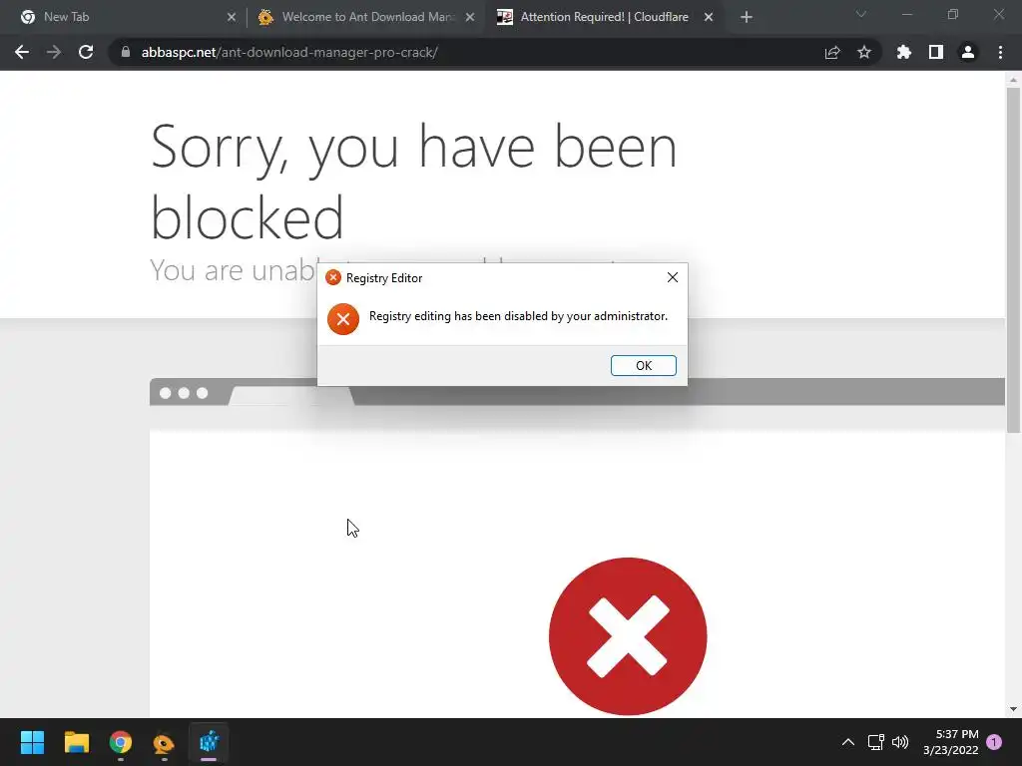The image size is (1022, 766).
Task: Open the share this page icon
Action: coord(832,52)
